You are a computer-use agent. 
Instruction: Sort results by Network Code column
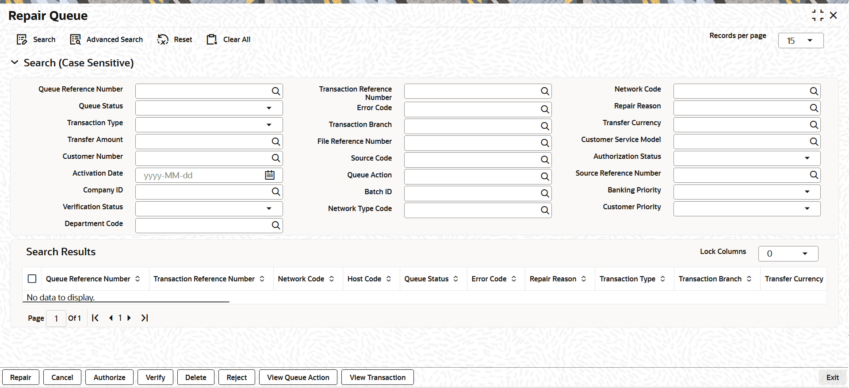click(331, 279)
